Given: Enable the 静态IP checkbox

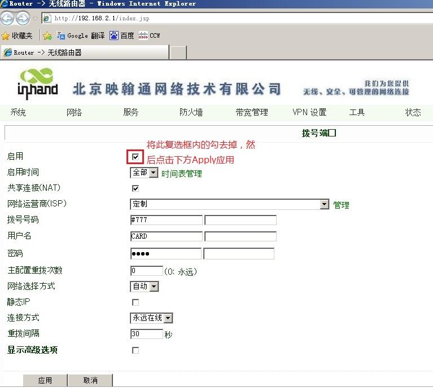Looking at the screenshot, I should [x=135, y=302].
